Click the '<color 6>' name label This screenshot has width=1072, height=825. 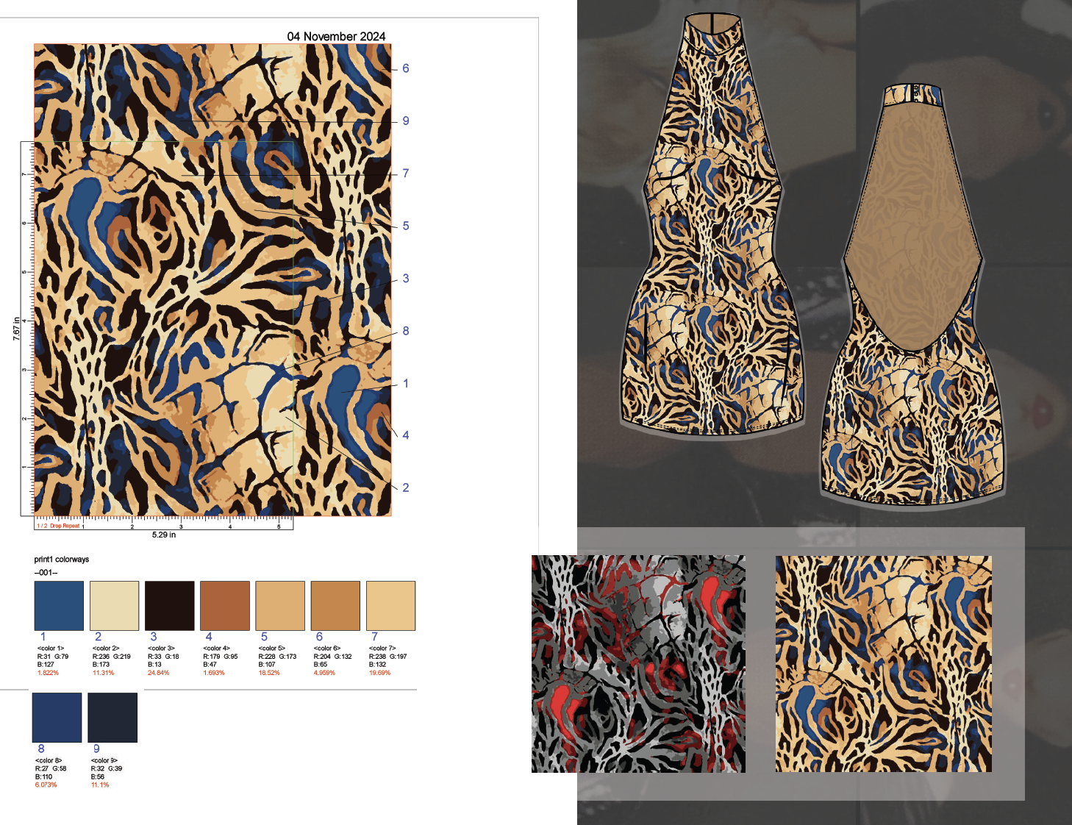(327, 649)
